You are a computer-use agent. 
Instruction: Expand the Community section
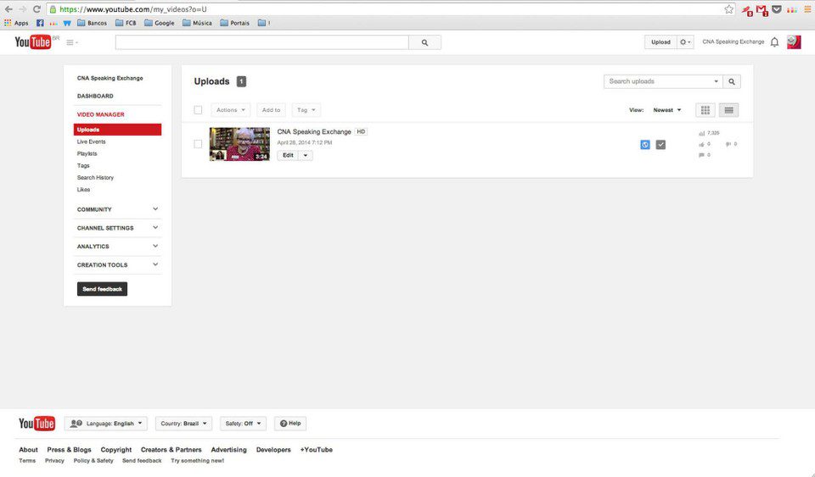pos(117,209)
